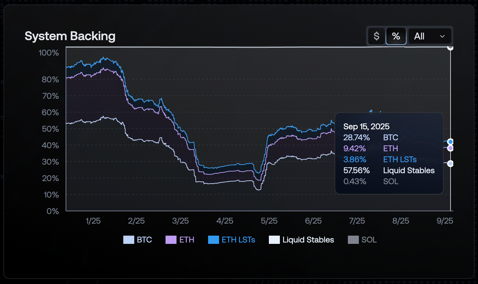Click the white marker at 100% line
The height and width of the screenshot is (284, 478).
point(450,47)
